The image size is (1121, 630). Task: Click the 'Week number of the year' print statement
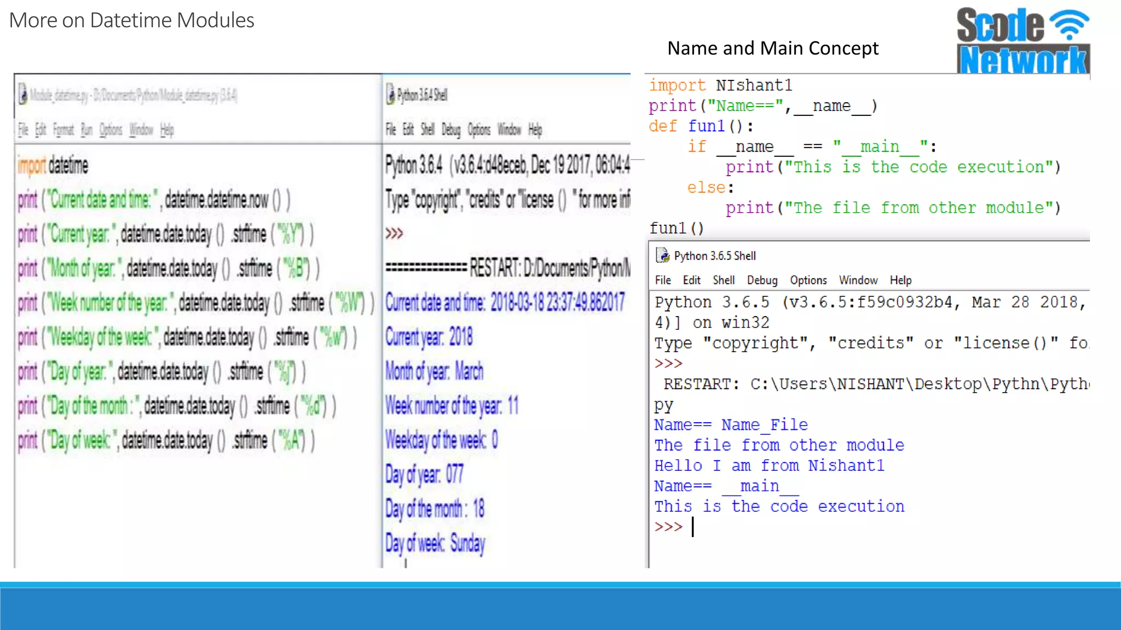point(196,302)
